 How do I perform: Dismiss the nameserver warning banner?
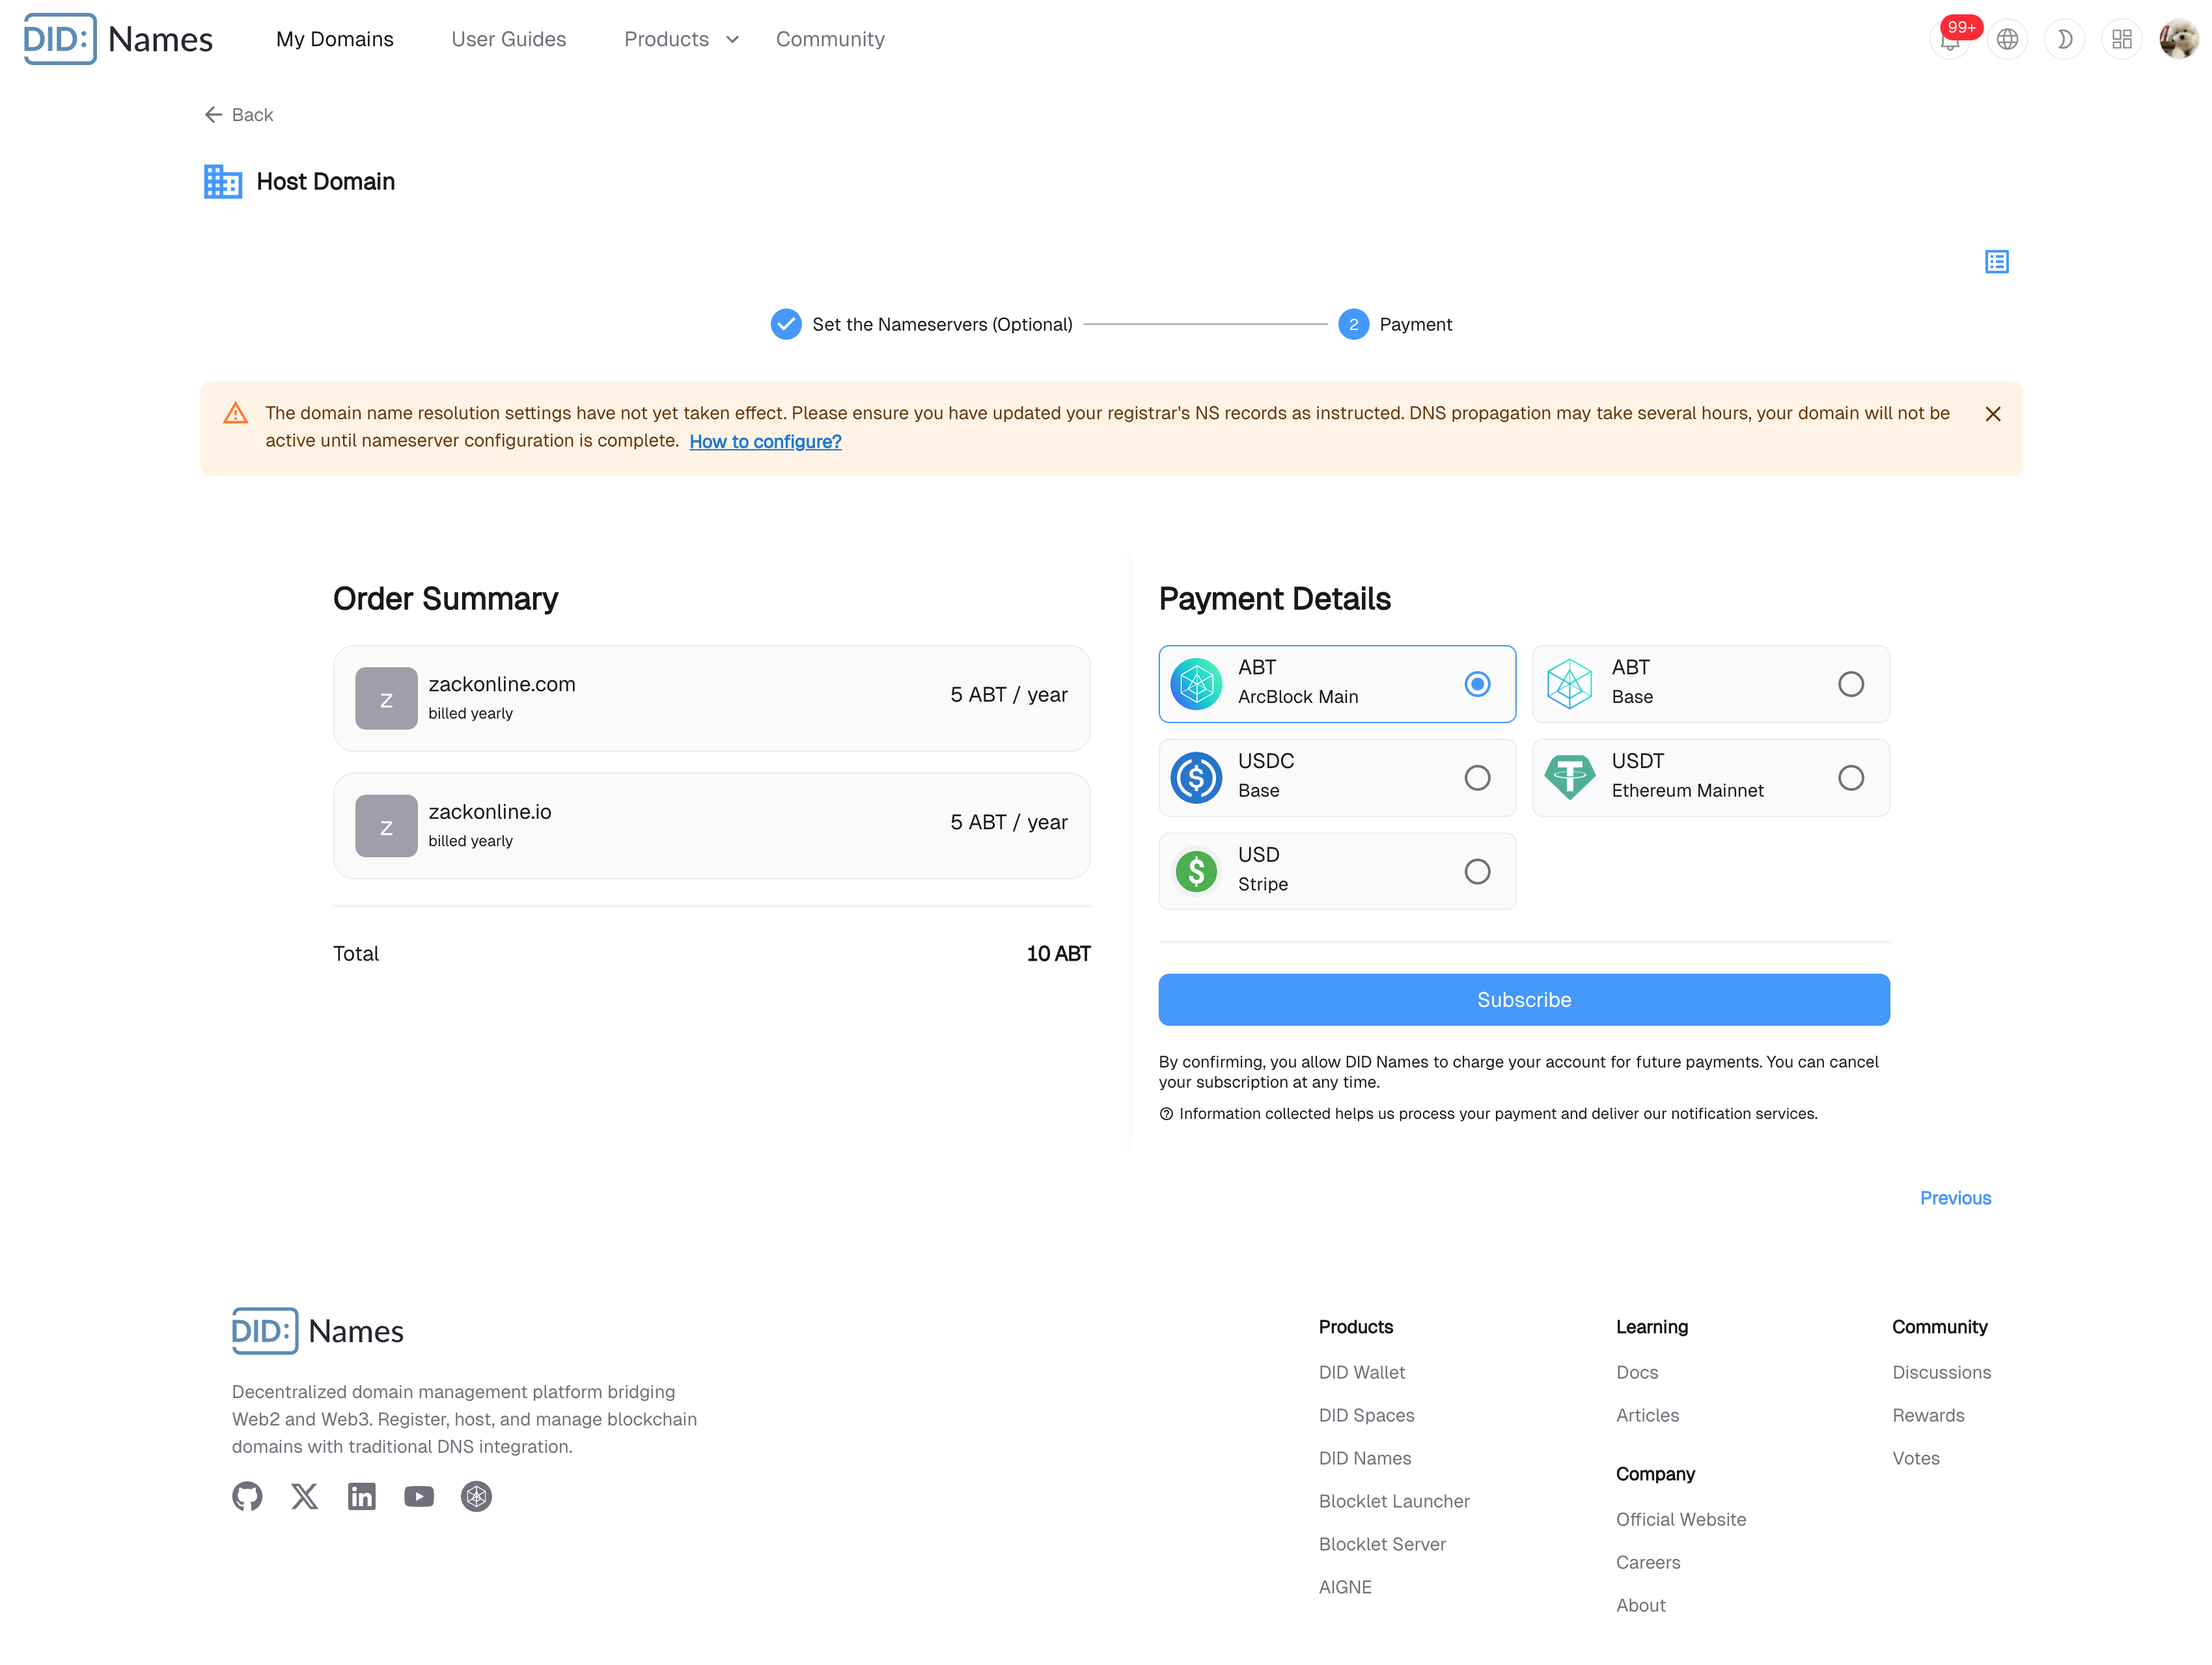click(x=1992, y=414)
